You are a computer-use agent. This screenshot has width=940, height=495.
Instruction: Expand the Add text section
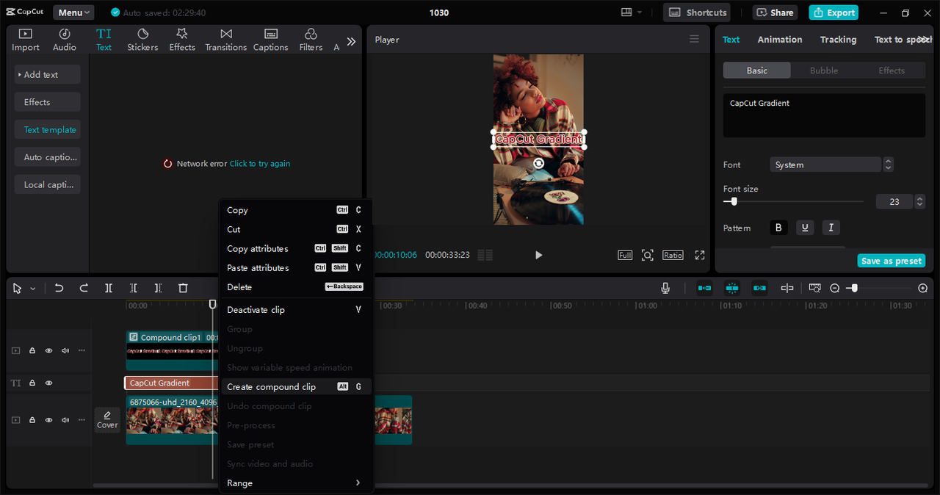click(x=47, y=74)
